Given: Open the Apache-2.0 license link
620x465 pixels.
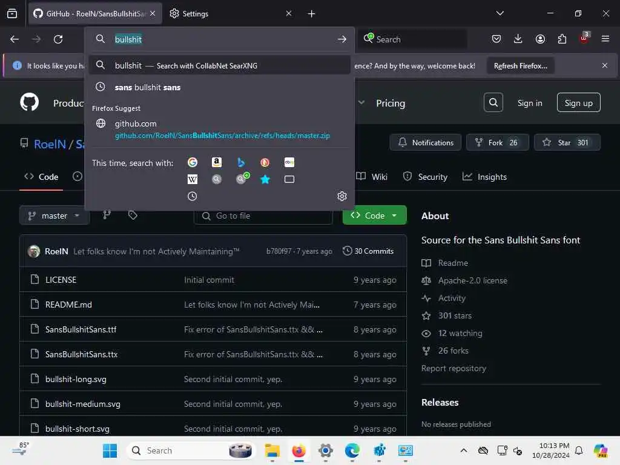Looking at the screenshot, I should click(472, 280).
